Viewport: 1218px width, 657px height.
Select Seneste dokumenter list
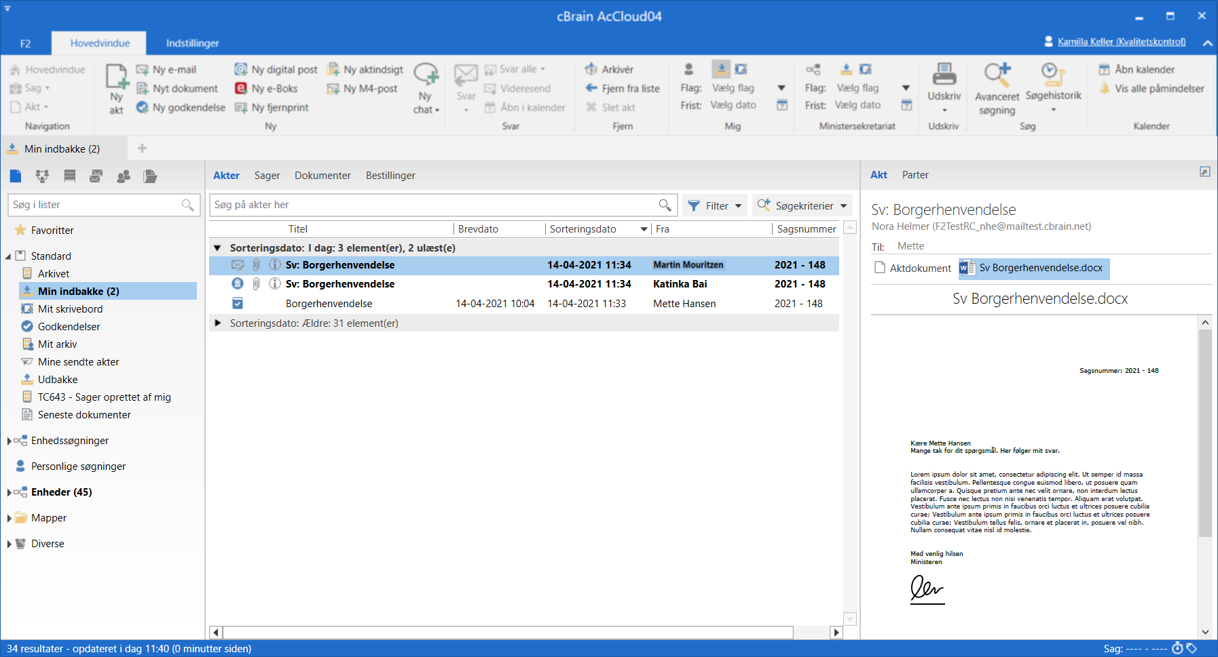pos(84,415)
